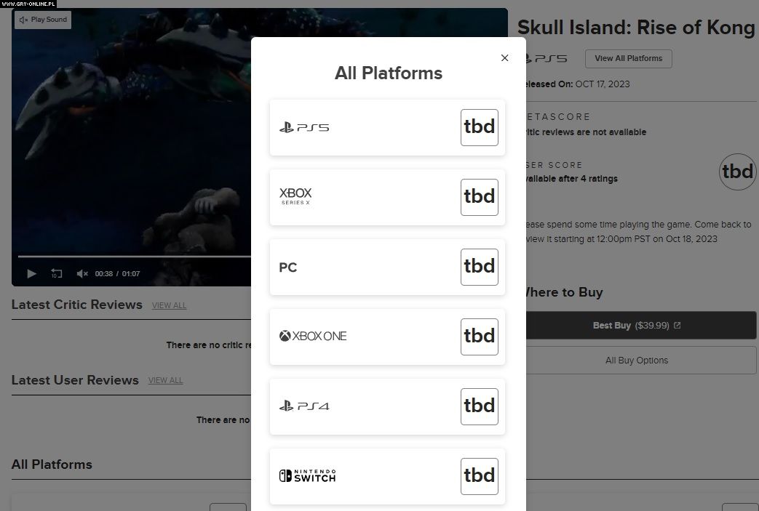759x511 pixels.
Task: Click Xbox Series X tbd score badge
Action: click(x=479, y=197)
